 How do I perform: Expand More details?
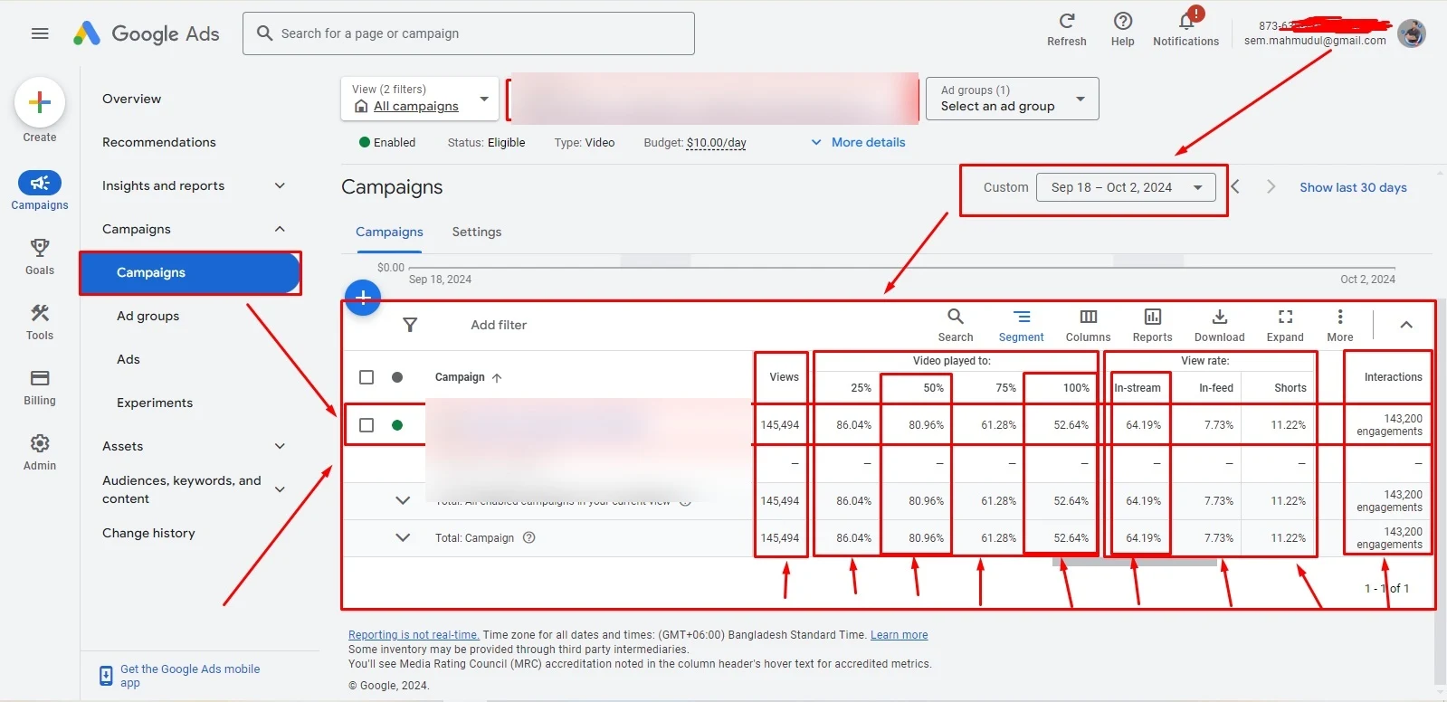tap(858, 142)
